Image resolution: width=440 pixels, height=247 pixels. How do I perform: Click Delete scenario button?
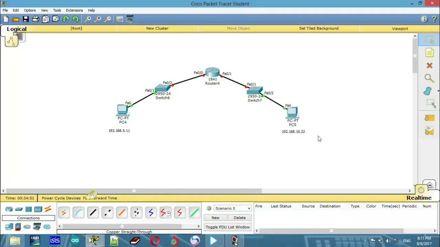pos(240,217)
